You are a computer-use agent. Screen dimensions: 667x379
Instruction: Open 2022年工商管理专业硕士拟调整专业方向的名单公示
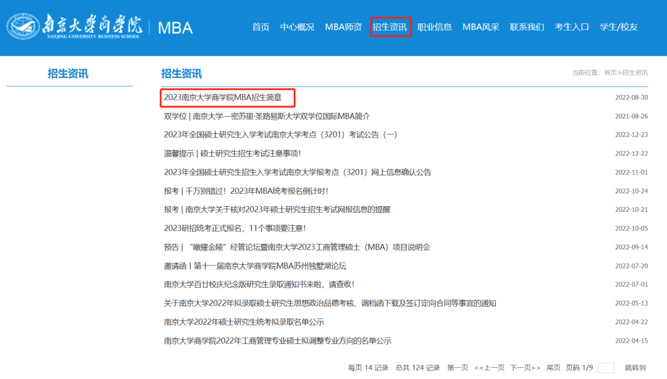pyautogui.click(x=277, y=341)
